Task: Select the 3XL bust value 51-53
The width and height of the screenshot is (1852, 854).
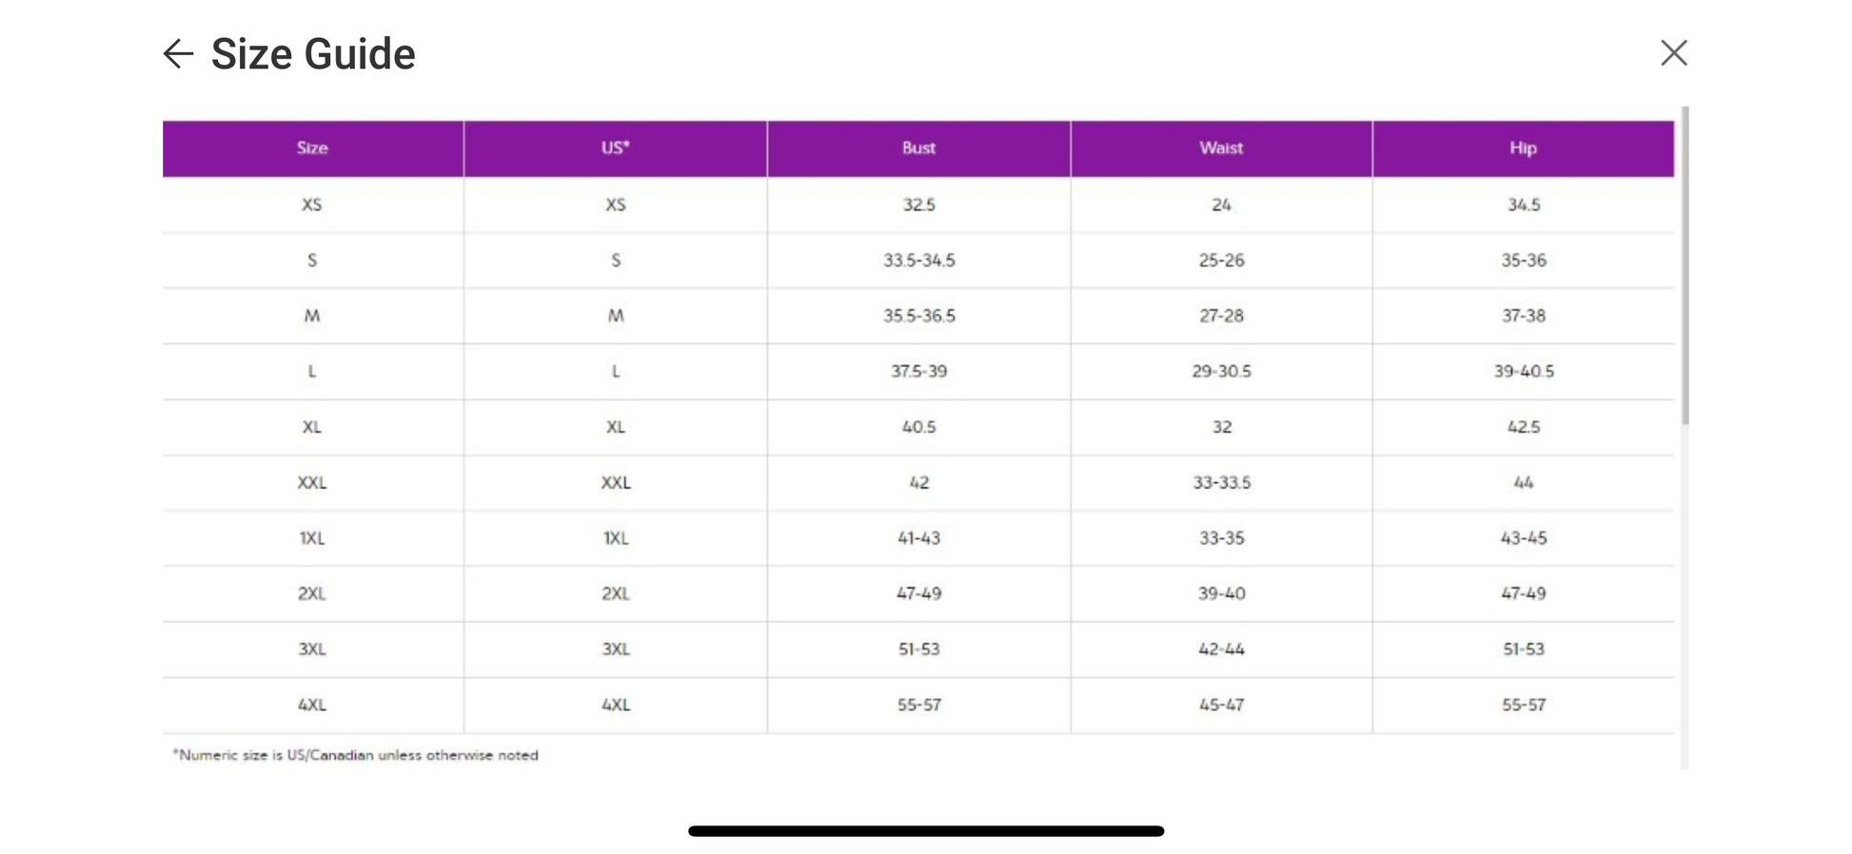Action: tap(918, 650)
